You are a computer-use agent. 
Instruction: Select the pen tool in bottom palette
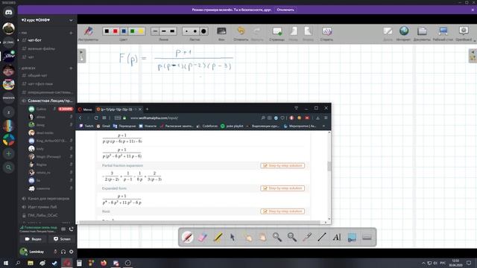[187, 237]
